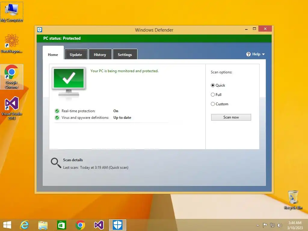Click the Windows Defender title bar shield icon
The image size is (308, 231).
40,30
